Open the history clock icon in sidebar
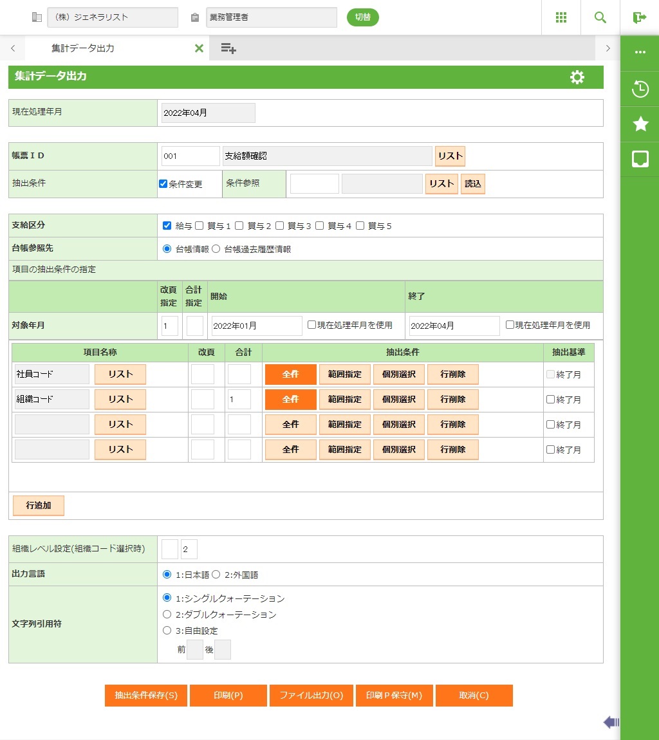659x740 pixels. pos(640,89)
